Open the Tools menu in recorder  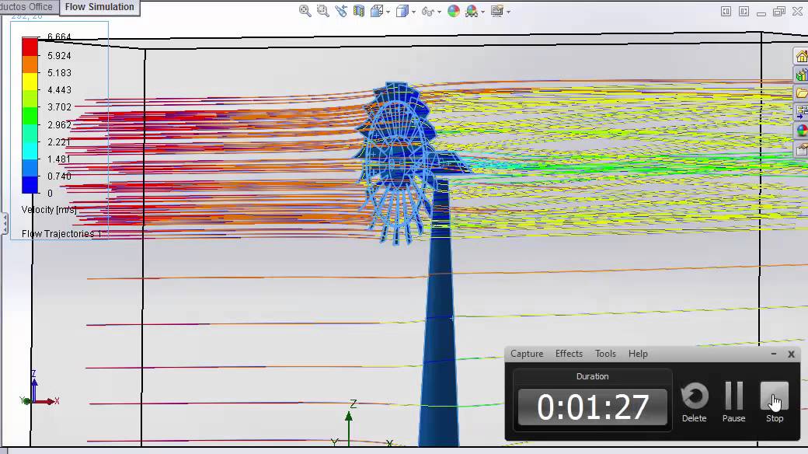(x=605, y=354)
